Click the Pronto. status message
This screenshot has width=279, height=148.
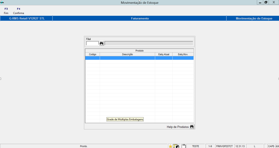pyautogui.click(x=84, y=146)
